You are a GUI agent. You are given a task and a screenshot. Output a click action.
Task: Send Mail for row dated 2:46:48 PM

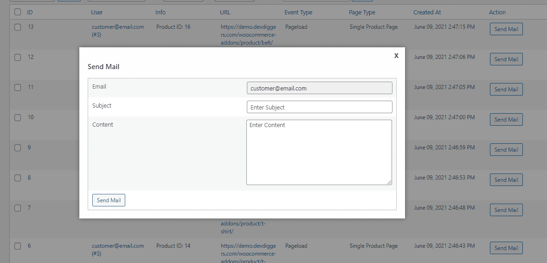(507, 210)
